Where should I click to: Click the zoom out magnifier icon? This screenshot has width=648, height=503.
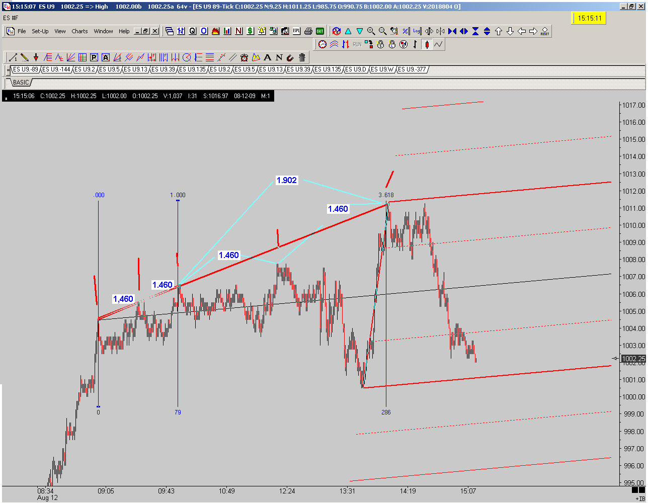pyautogui.click(x=382, y=31)
